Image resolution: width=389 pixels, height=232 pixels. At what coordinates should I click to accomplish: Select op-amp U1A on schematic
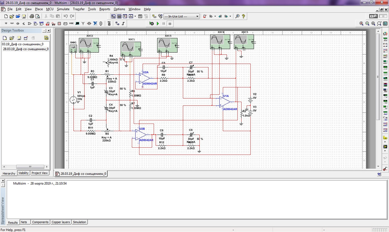(x=225, y=102)
